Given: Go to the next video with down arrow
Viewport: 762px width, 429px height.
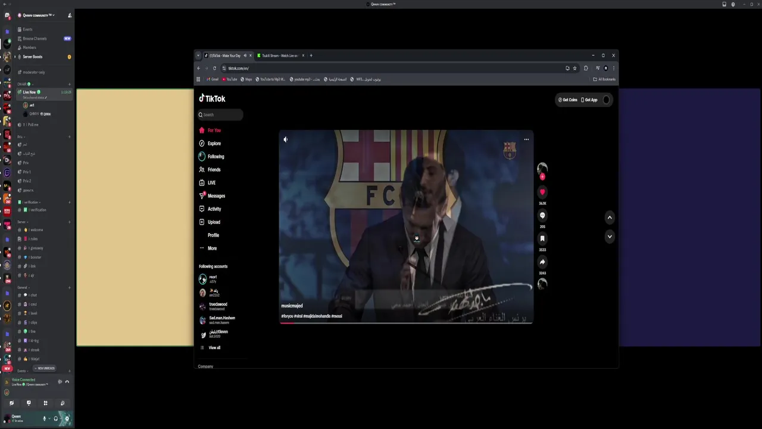Looking at the screenshot, I should (x=610, y=237).
